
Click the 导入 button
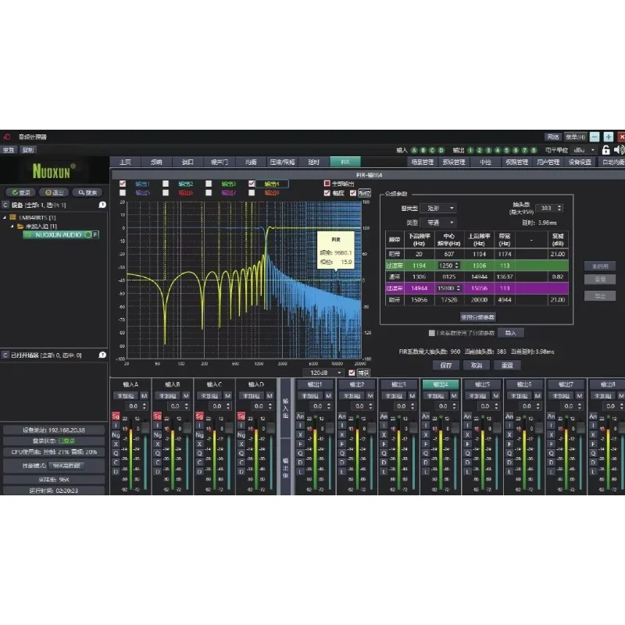click(x=510, y=333)
